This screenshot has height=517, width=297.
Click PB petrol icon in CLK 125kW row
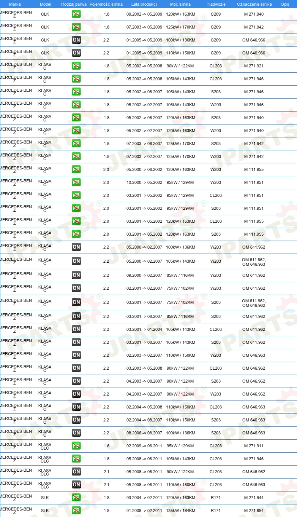point(76,27)
